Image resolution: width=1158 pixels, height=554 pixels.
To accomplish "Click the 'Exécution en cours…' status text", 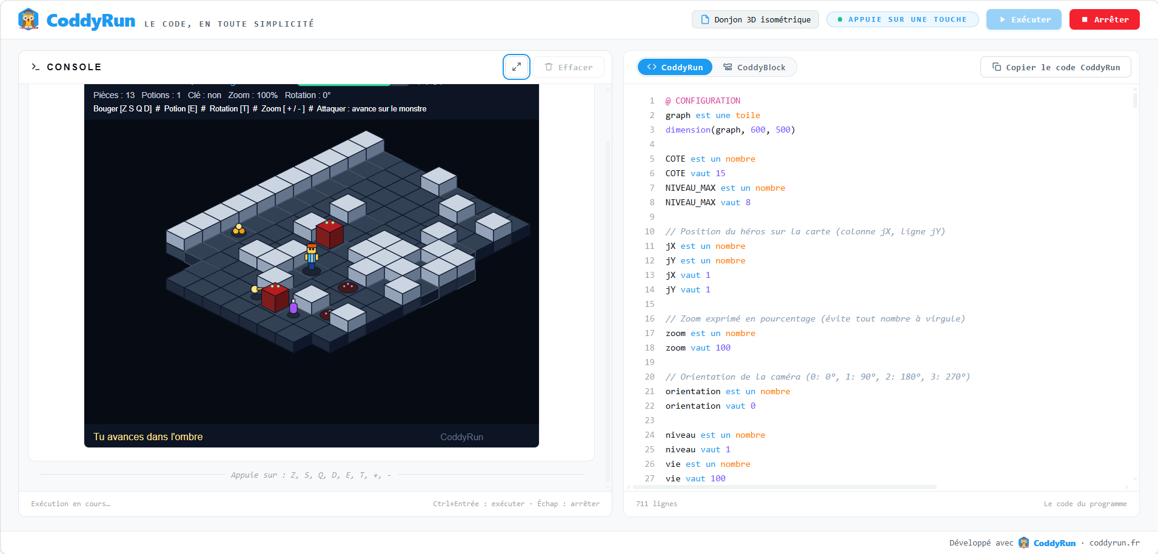I will click(70, 504).
